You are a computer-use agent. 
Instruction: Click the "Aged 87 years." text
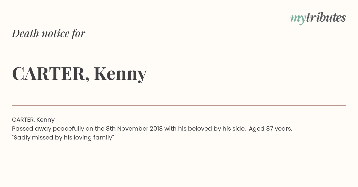point(270,129)
